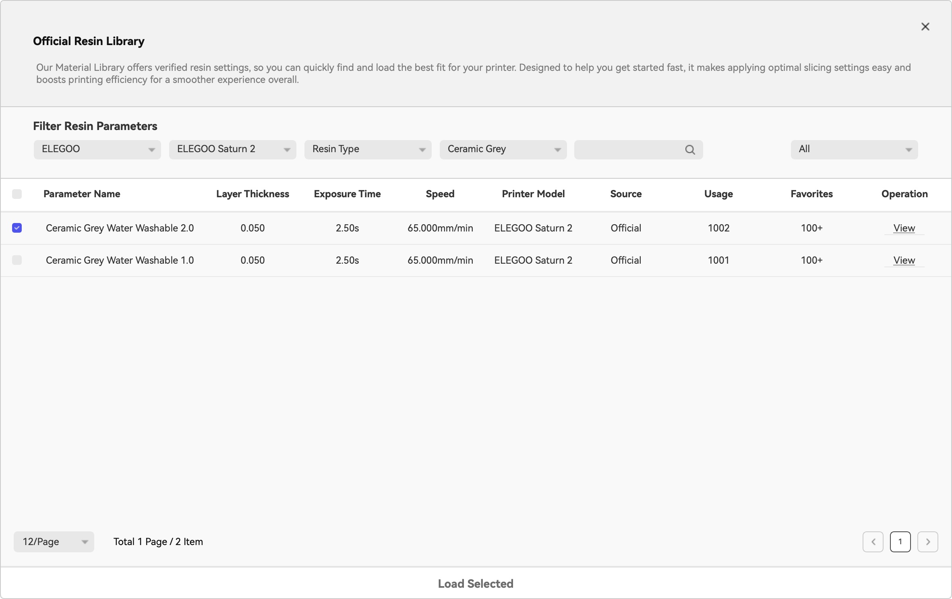Check Ceramic Grey Water Washable 1.0
952x599 pixels.
17,260
